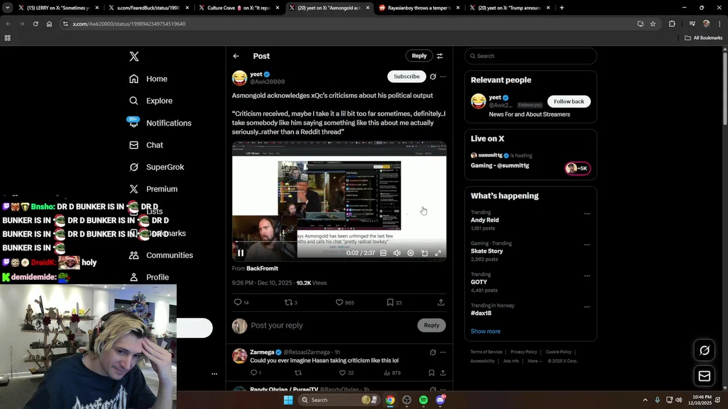The height and width of the screenshot is (409, 728).
Task: Open All Bookmarks folder
Action: click(x=704, y=38)
